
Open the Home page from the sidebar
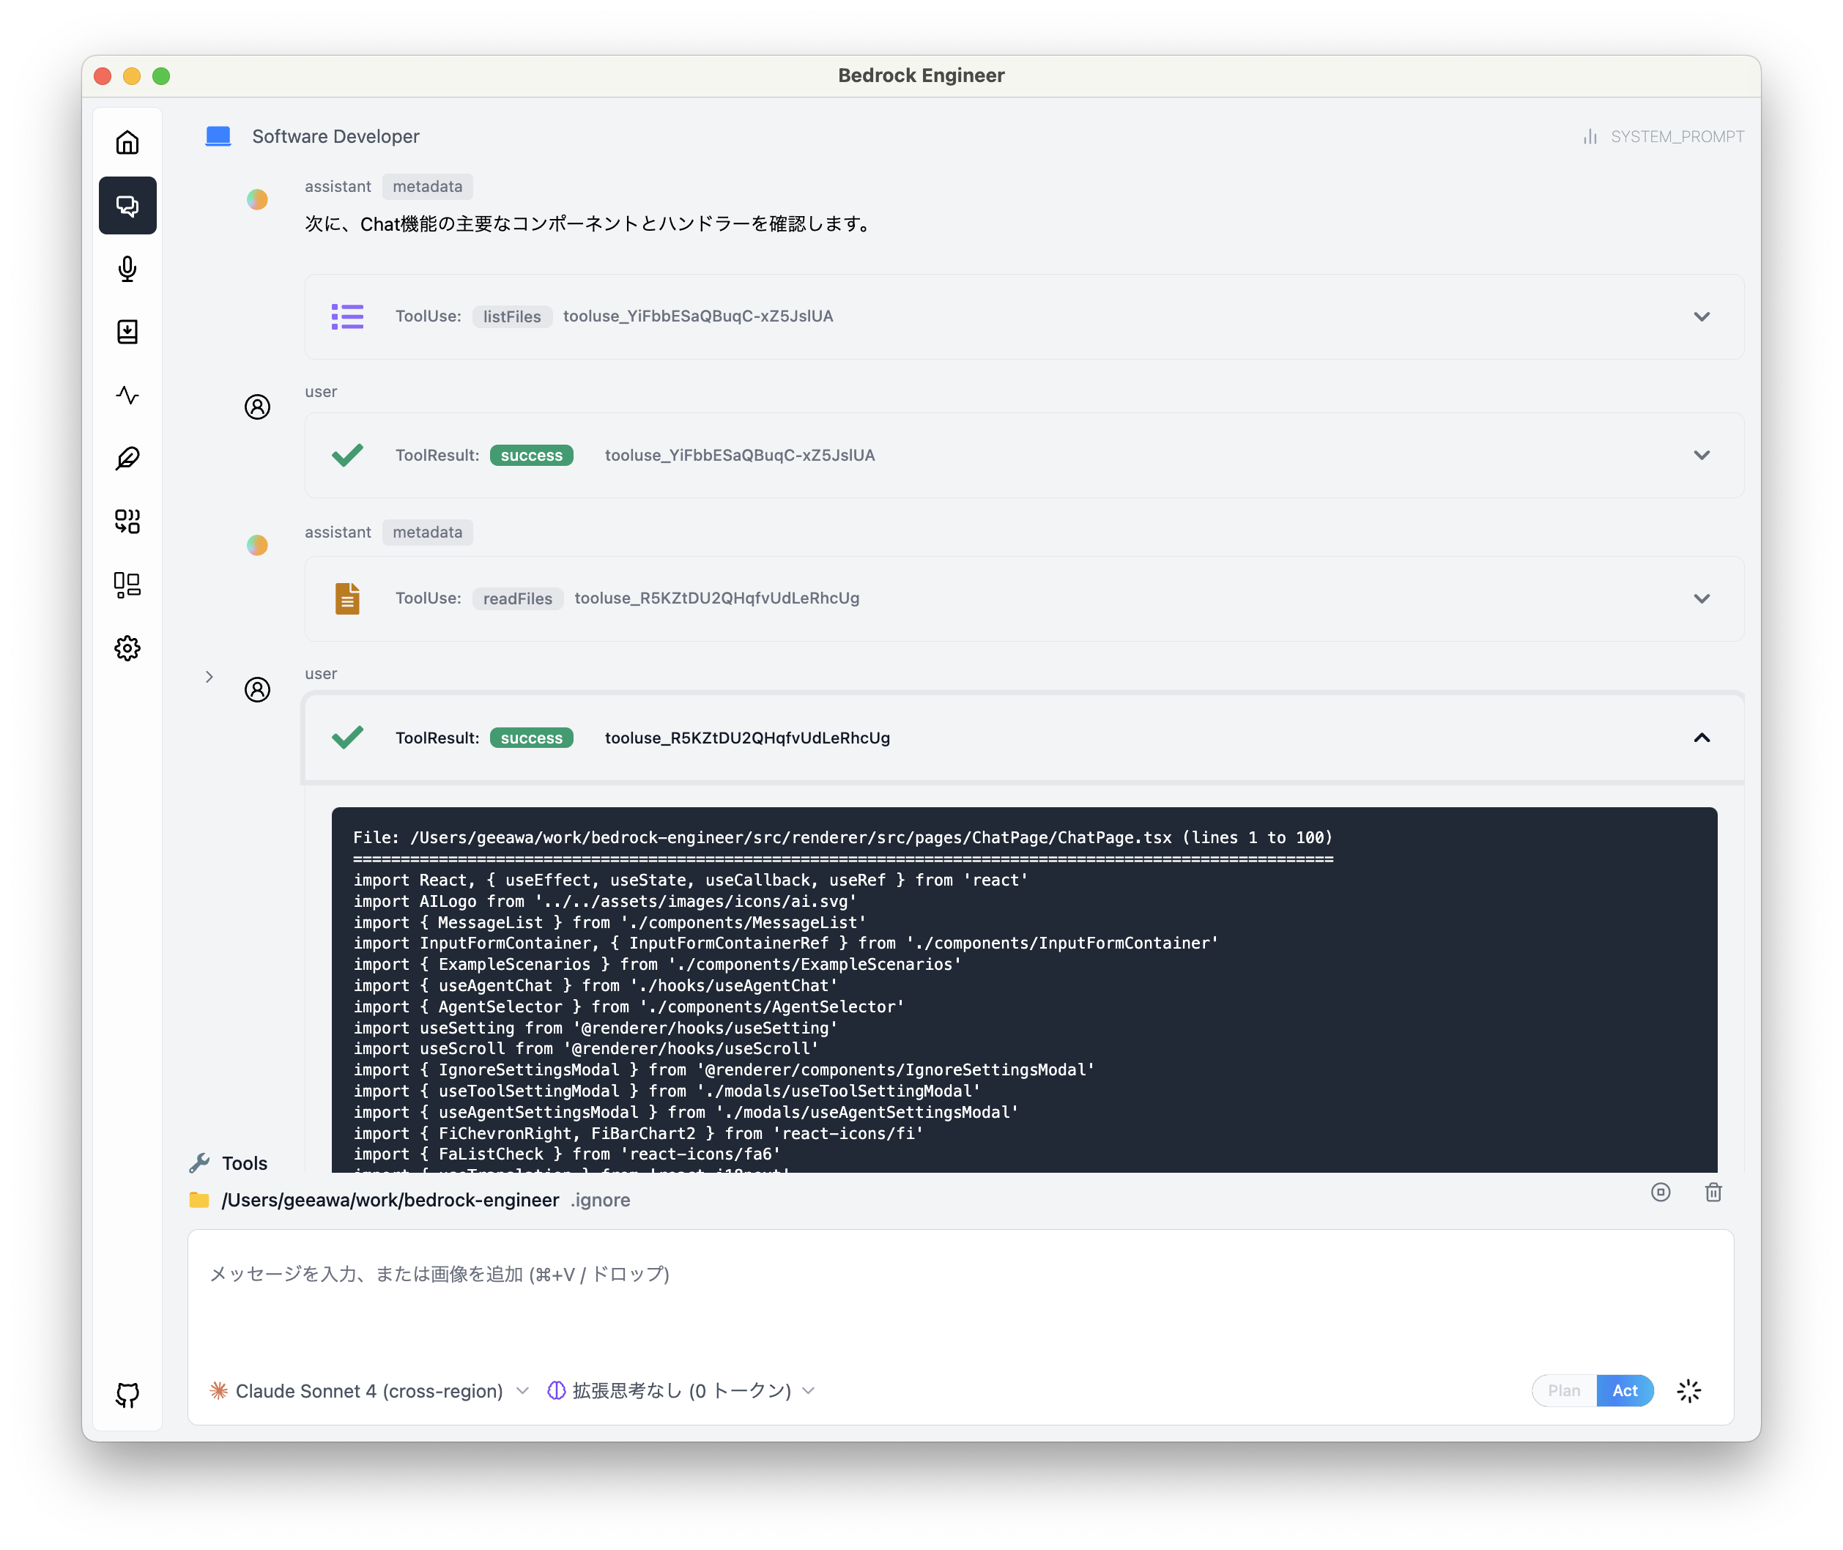pos(127,142)
